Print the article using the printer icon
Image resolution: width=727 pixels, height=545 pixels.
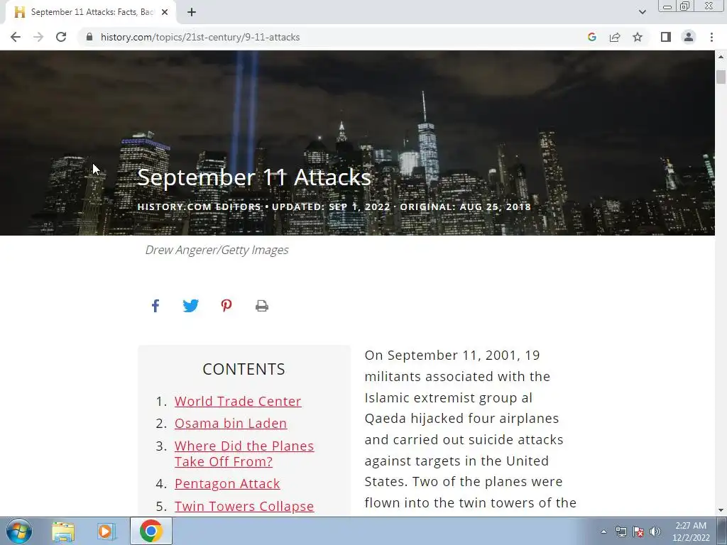[x=262, y=306]
